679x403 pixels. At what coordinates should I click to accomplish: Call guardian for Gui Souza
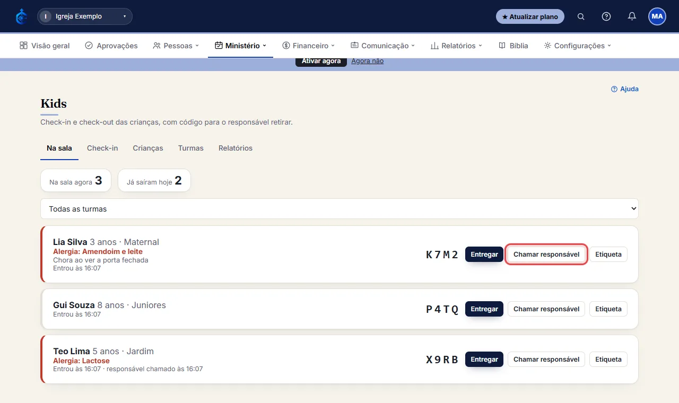546,309
